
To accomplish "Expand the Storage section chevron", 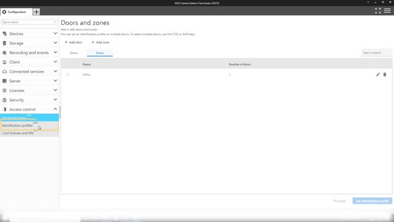I will (55, 43).
